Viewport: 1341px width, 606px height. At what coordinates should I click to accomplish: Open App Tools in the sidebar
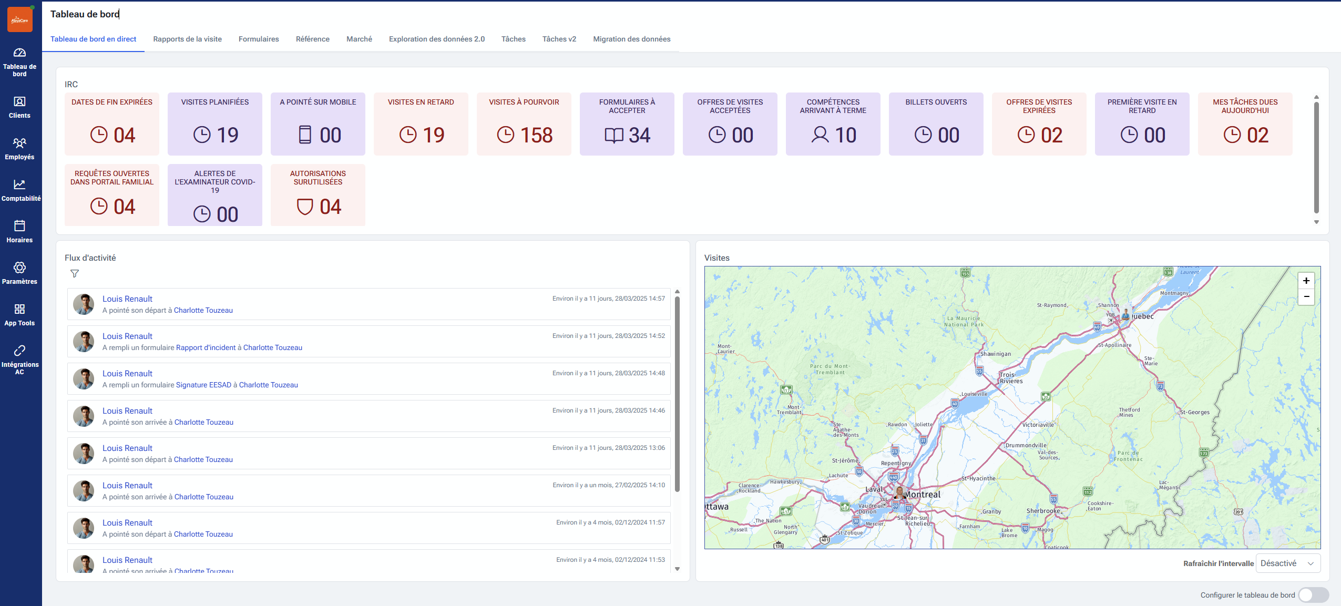pyautogui.click(x=19, y=315)
